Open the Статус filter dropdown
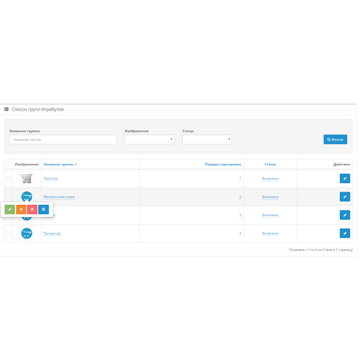The width and height of the screenshot is (360, 360). pyautogui.click(x=207, y=139)
